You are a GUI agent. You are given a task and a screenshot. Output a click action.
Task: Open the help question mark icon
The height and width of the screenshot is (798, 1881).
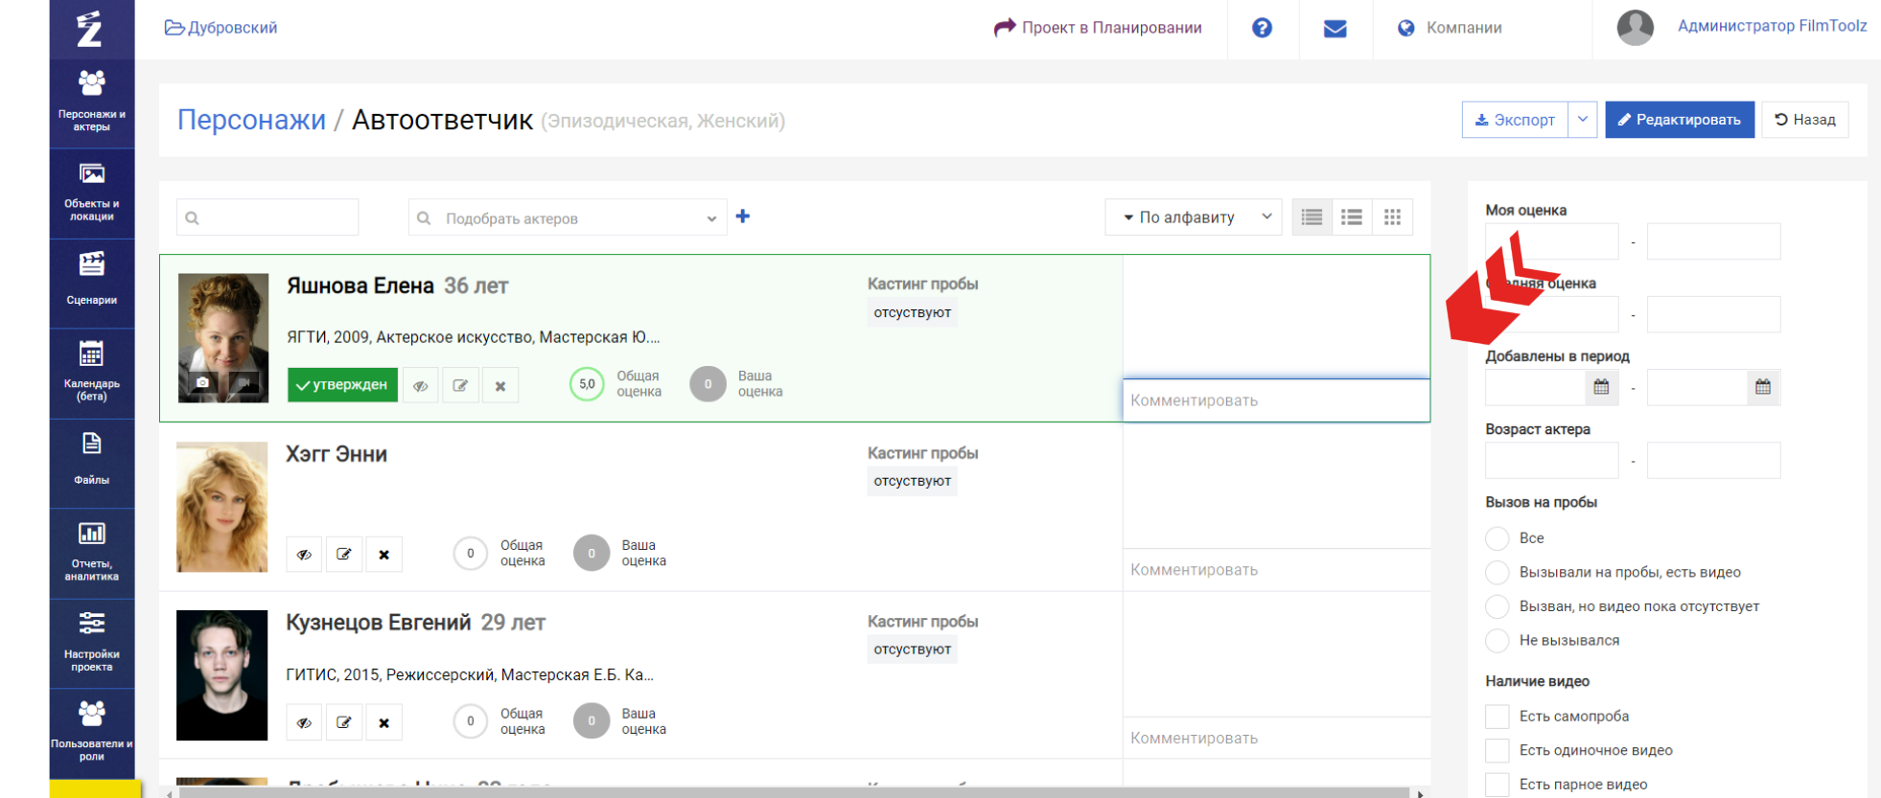1263,28
